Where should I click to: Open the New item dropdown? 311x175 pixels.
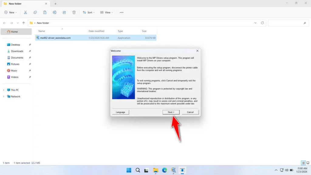11,12
